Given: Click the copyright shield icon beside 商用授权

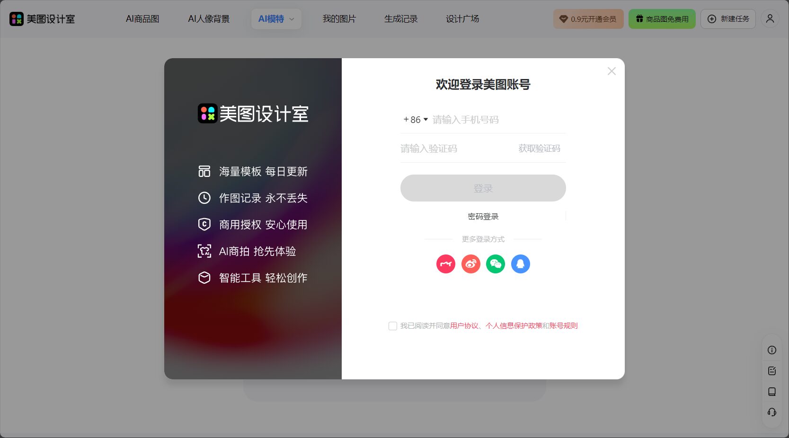Looking at the screenshot, I should click(204, 224).
